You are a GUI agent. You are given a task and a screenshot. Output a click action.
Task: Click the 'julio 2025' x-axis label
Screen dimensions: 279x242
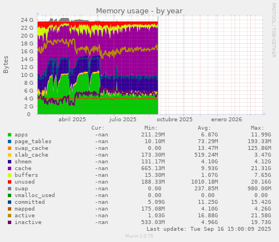(x=123, y=120)
